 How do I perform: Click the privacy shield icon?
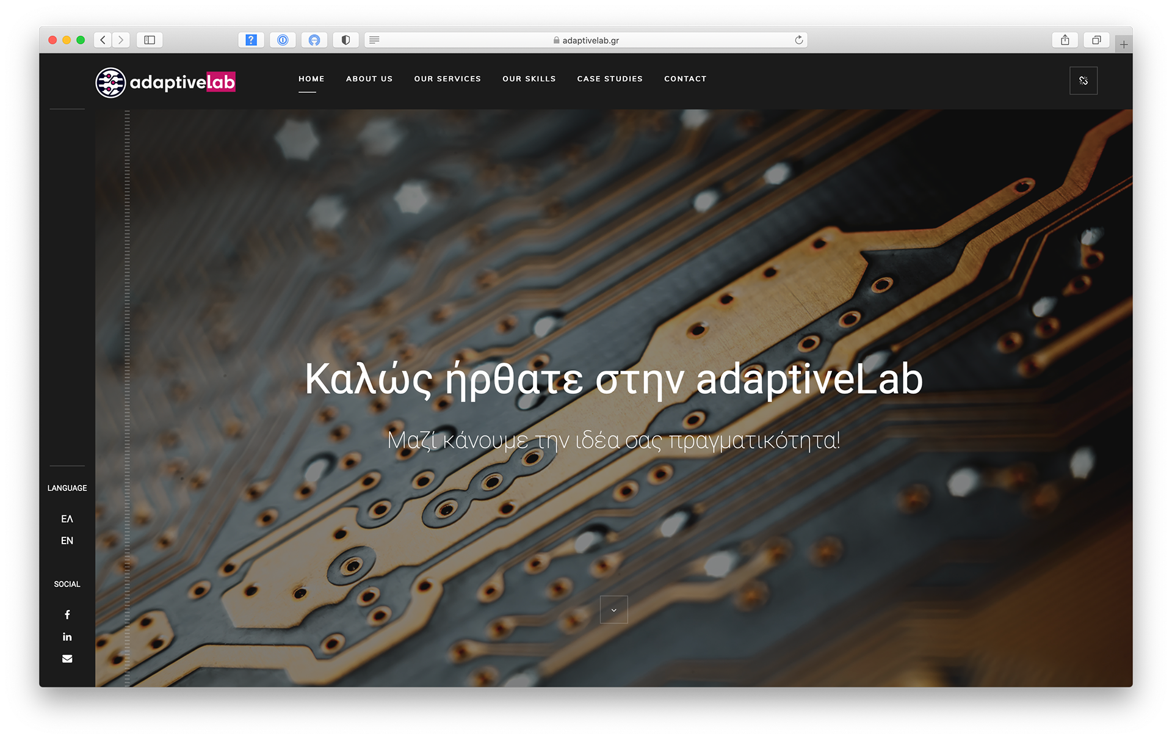pyautogui.click(x=345, y=40)
